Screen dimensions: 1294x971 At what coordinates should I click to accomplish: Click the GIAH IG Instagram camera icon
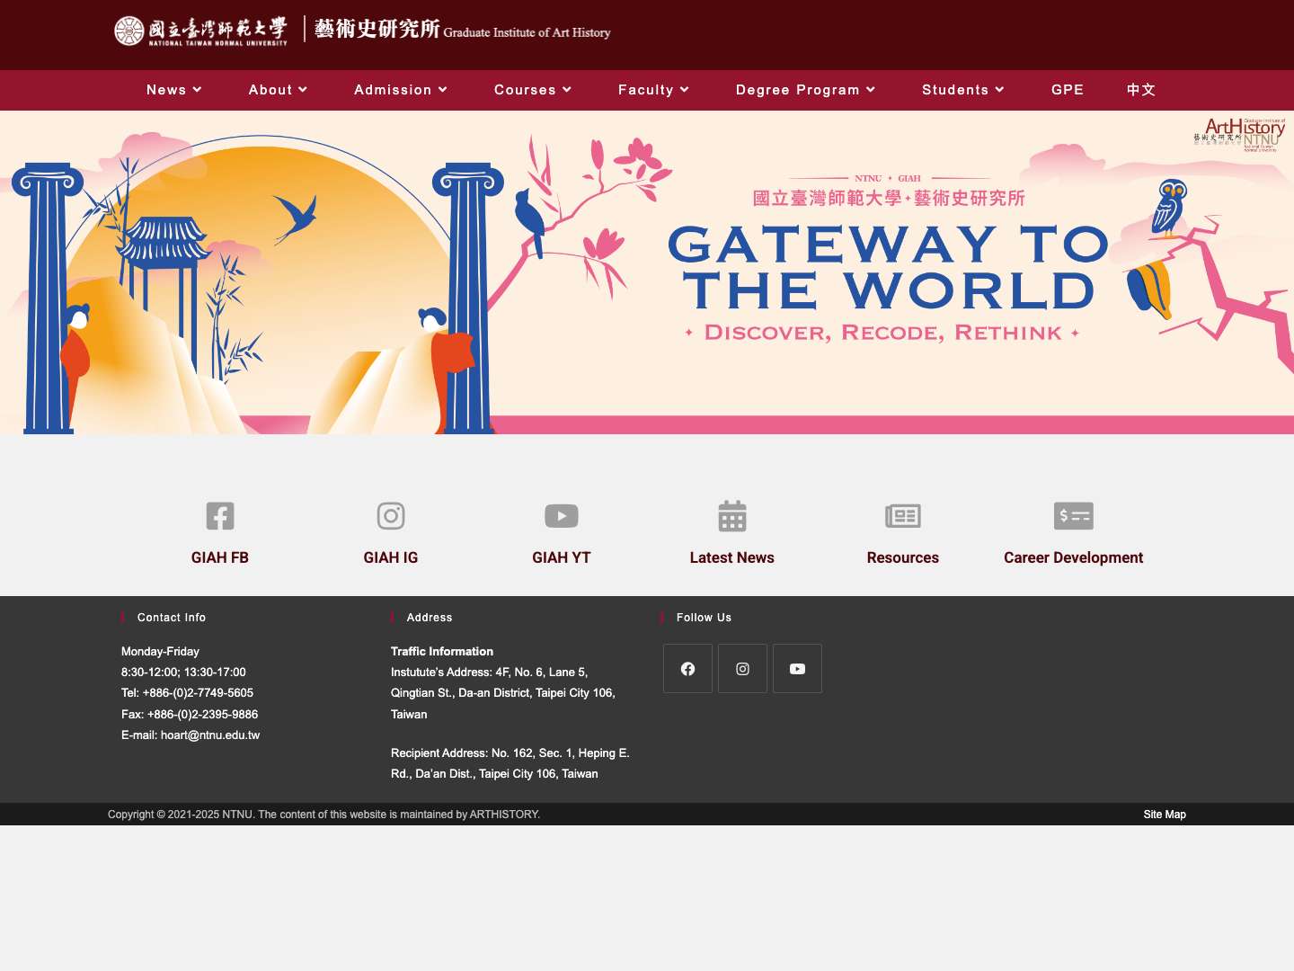(x=390, y=516)
